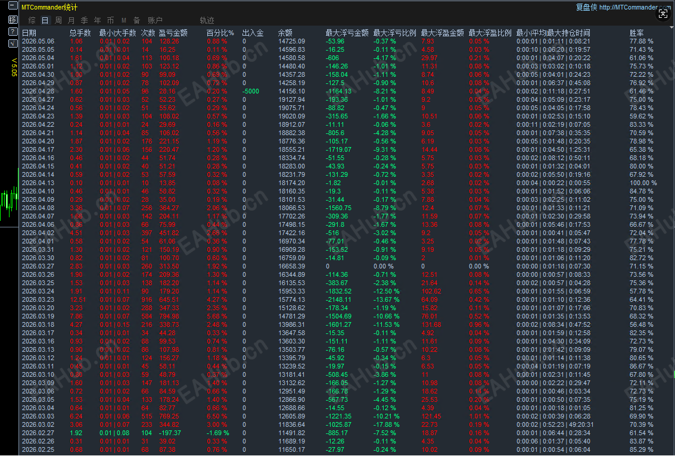The image size is (675, 456).
Task: Click the 0:02:23 | 49:20:31 holding time cell
Action: (x=555, y=424)
